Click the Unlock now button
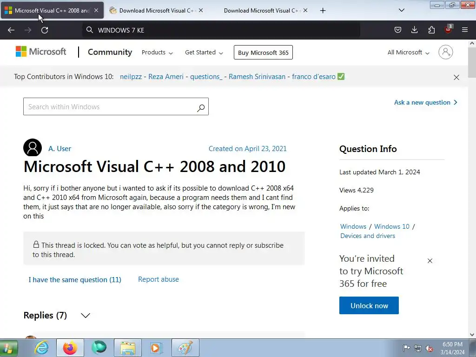 click(x=369, y=305)
